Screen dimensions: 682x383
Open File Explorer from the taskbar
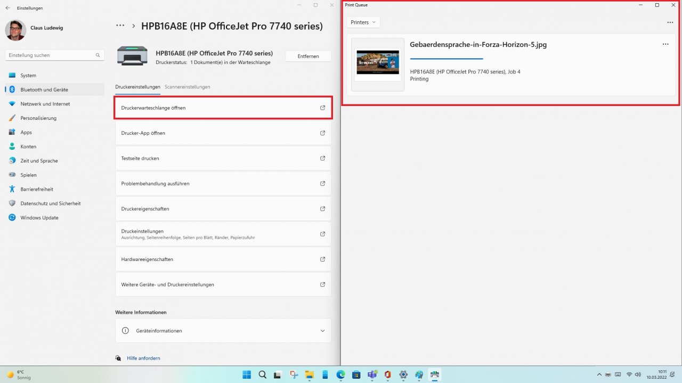click(310, 374)
